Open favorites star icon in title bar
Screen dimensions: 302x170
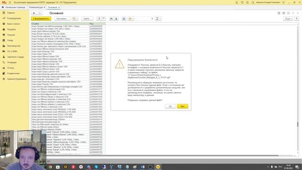pyautogui.click(x=247, y=2)
